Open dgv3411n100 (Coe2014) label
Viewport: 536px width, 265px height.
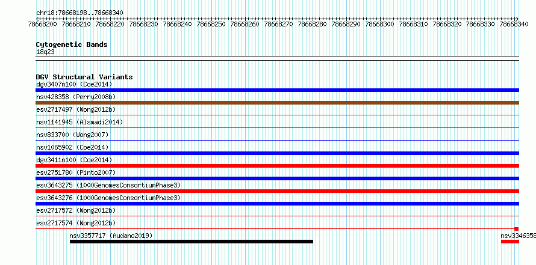(74, 160)
